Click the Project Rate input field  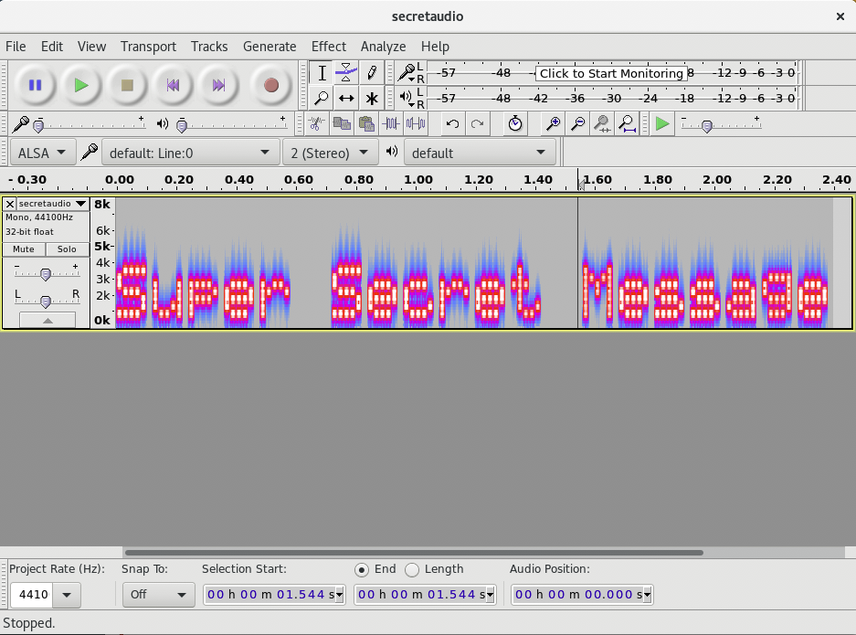(32, 595)
